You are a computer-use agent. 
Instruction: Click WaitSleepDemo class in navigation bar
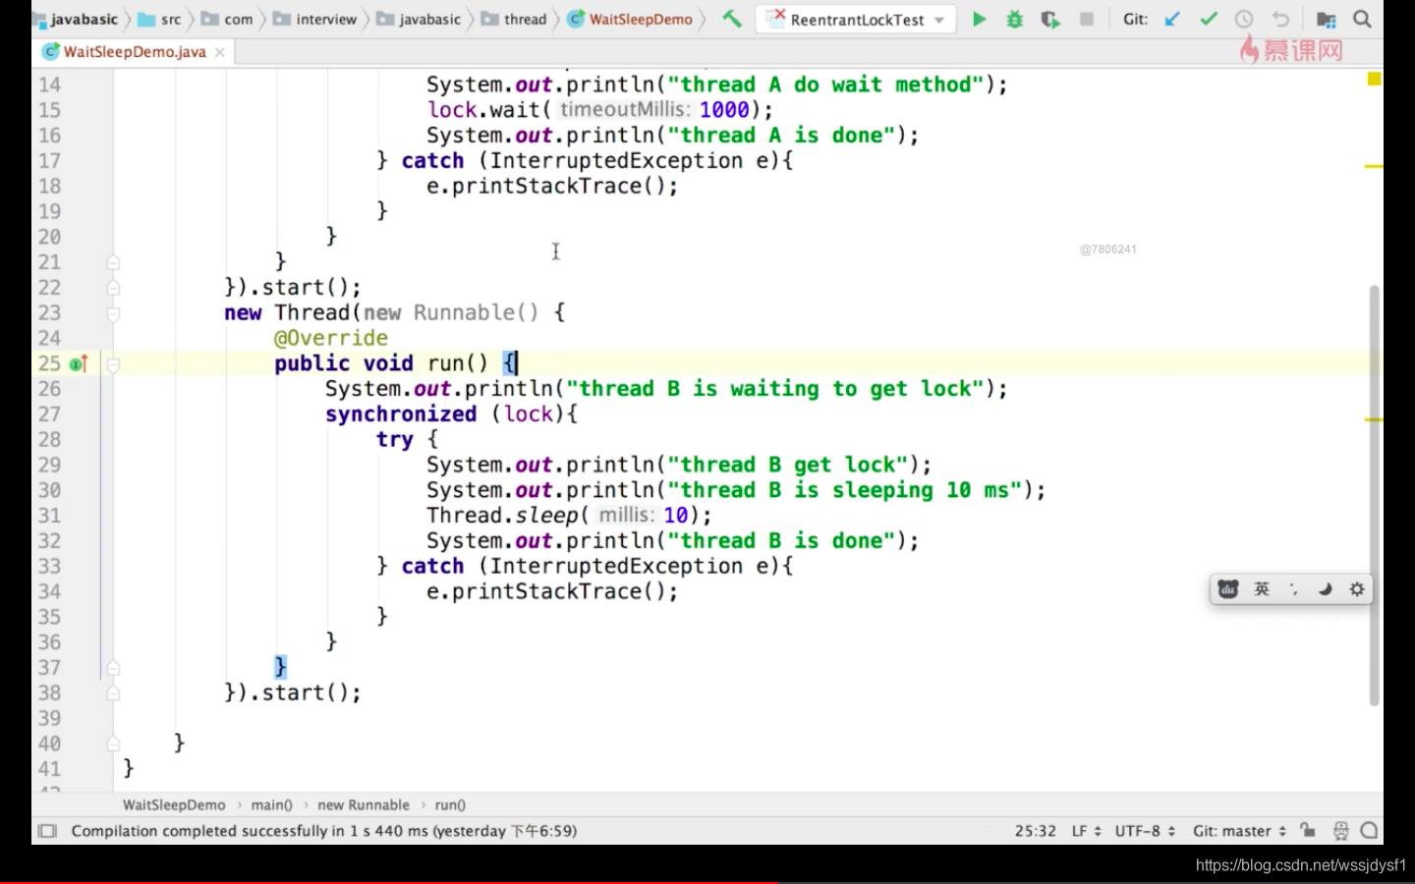pos(631,19)
